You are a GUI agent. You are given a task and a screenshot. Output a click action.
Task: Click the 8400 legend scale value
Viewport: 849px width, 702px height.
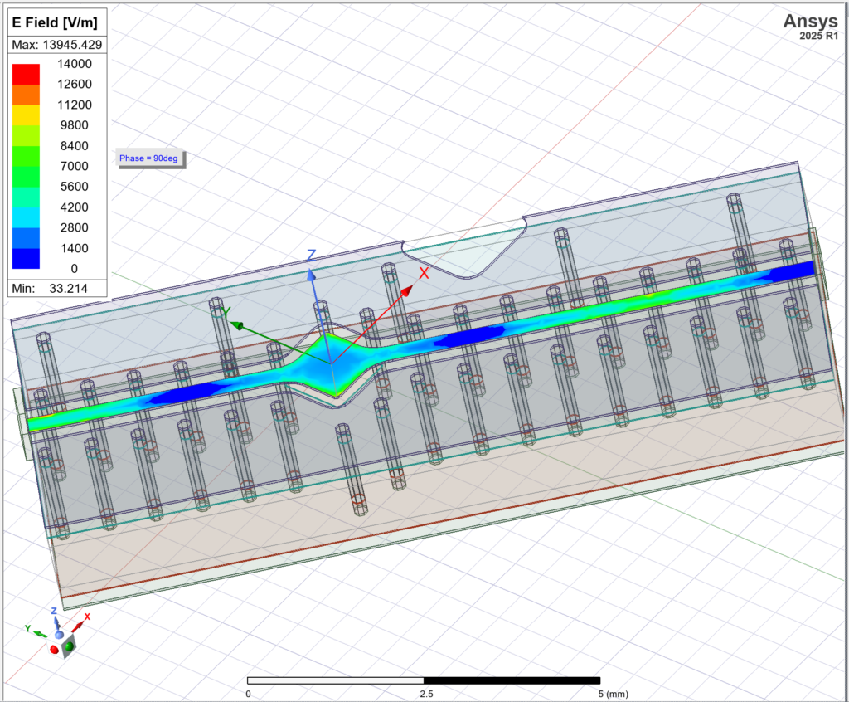coord(74,146)
